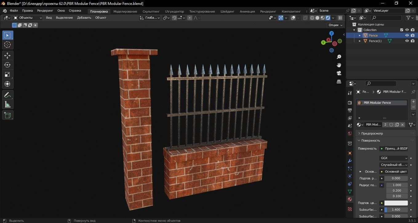Open viewport Add menu (Добавить)

(x=84, y=18)
